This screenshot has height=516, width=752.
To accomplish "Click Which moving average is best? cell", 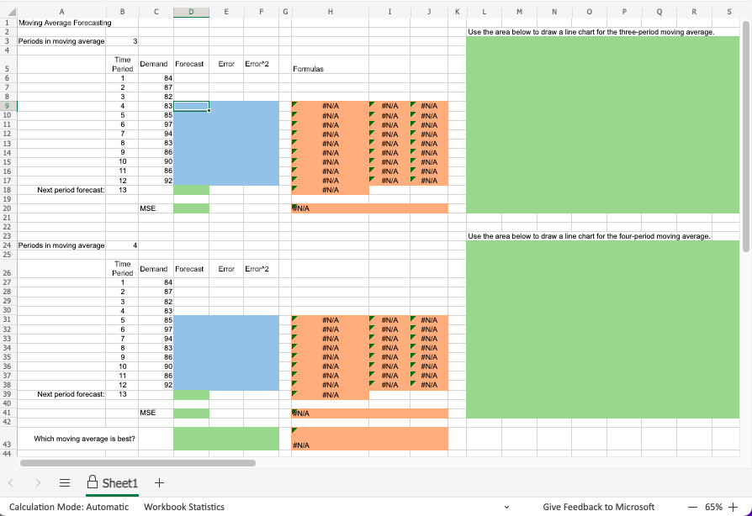I will 77,439.
